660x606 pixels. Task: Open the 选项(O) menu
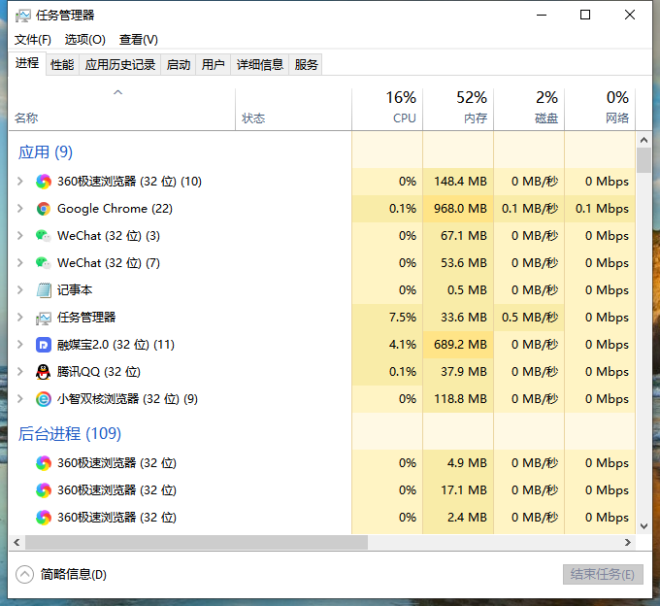tap(84, 40)
